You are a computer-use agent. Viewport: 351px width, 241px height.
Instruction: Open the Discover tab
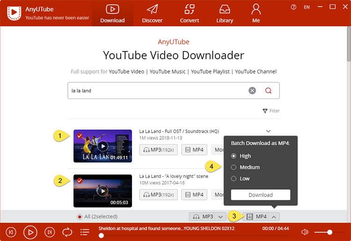pos(152,14)
